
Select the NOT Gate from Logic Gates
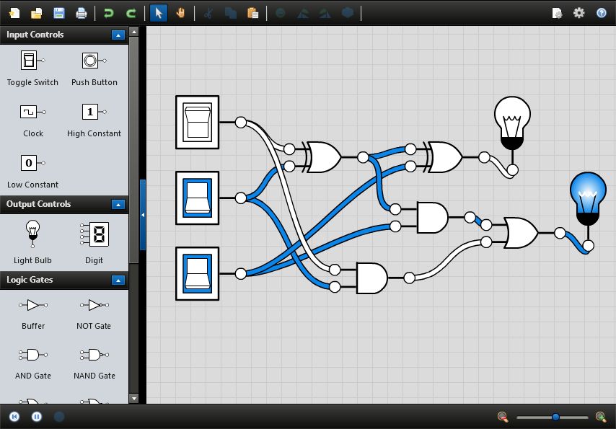(x=93, y=306)
